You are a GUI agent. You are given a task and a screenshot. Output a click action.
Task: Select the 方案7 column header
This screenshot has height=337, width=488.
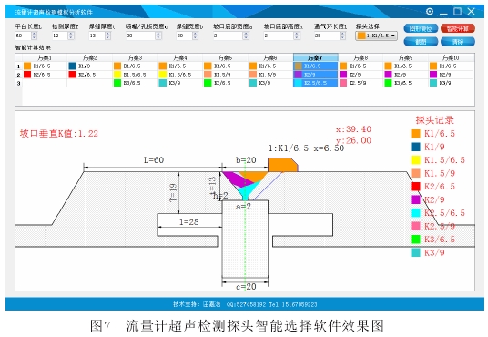pyautogui.click(x=316, y=57)
